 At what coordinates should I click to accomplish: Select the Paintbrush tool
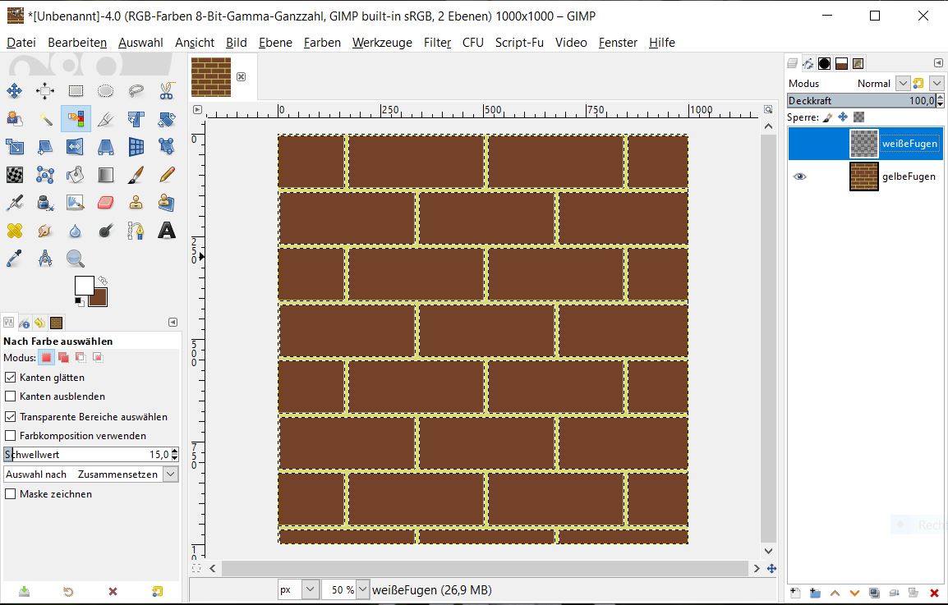tap(136, 175)
